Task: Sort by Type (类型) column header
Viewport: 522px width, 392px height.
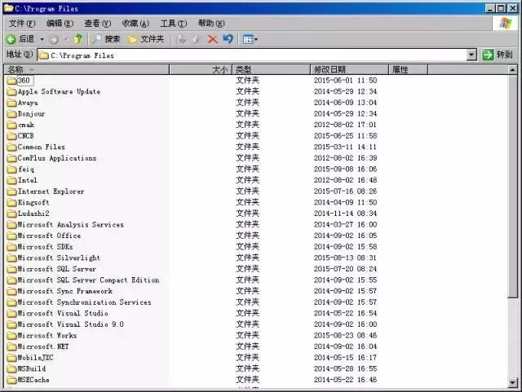Action: point(271,69)
